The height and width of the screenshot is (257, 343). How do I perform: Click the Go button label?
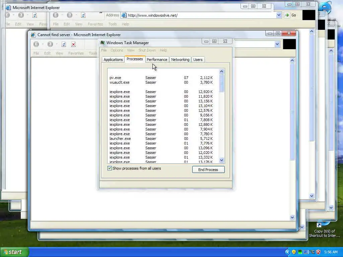tap(293, 15)
